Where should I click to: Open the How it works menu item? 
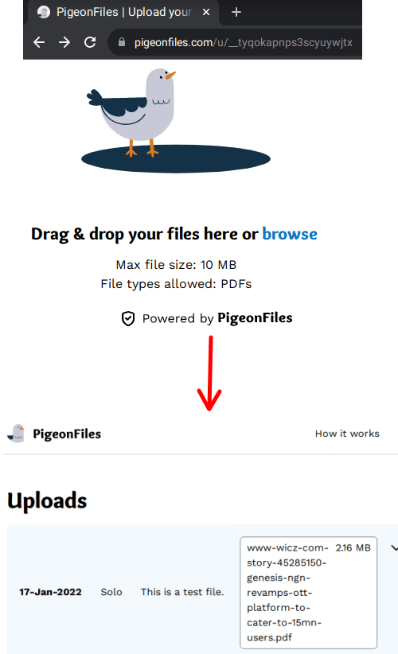[347, 434]
